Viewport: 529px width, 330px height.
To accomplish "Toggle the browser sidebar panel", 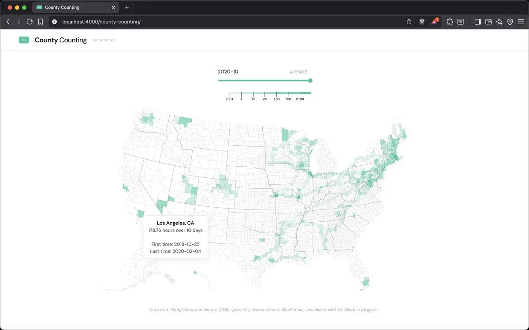I will coord(477,22).
